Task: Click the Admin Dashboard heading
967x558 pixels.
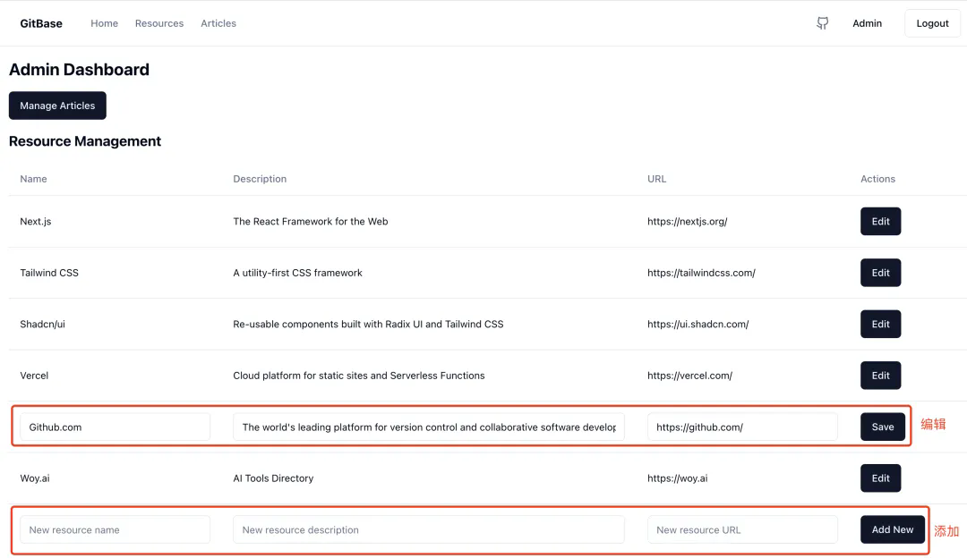Action: [79, 70]
